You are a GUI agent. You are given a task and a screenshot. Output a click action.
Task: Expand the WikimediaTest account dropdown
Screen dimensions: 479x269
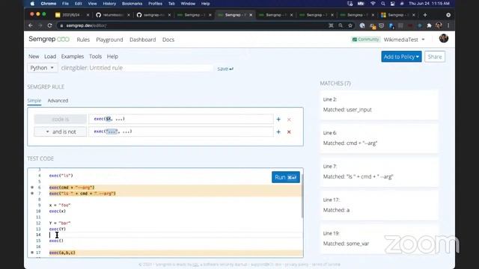[404, 40]
